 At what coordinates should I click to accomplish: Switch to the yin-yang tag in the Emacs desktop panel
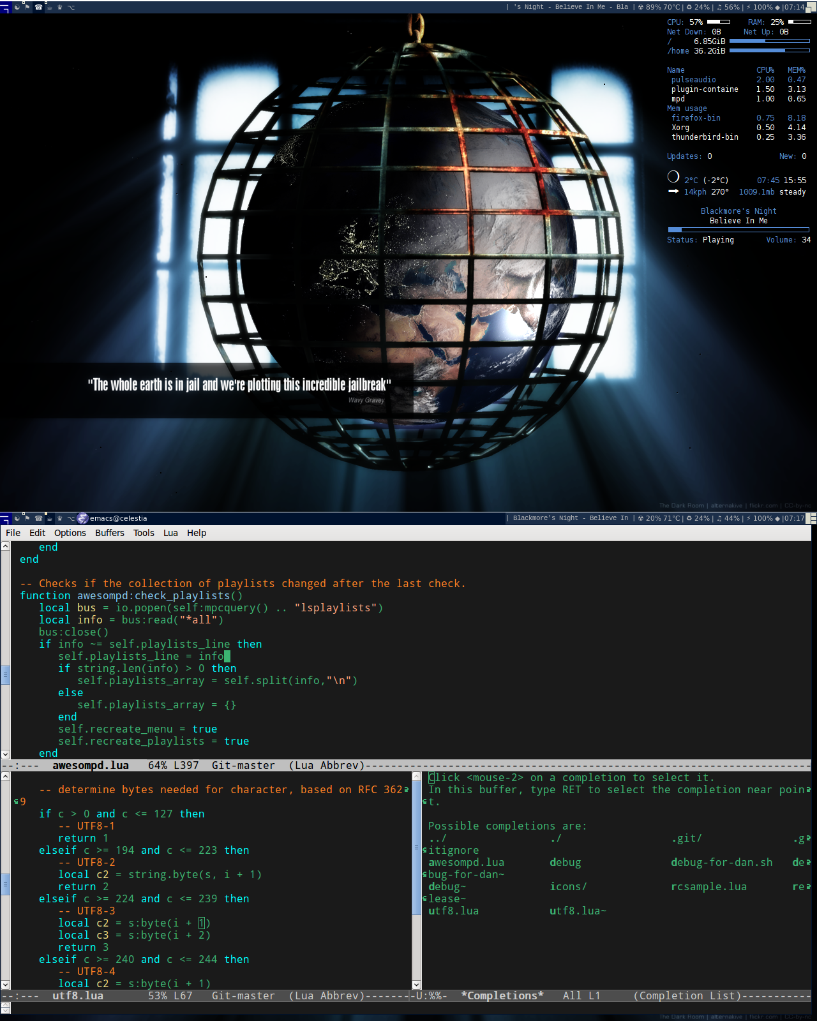click(x=17, y=518)
